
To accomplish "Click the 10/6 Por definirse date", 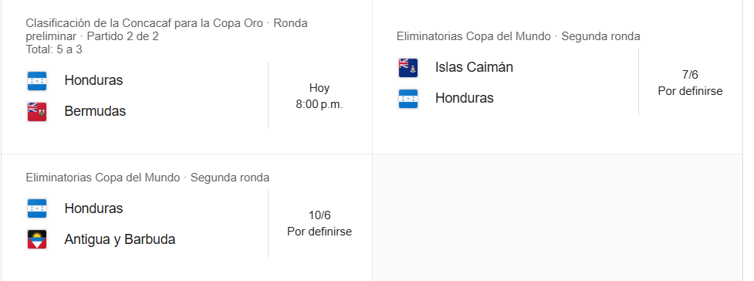I will [320, 223].
